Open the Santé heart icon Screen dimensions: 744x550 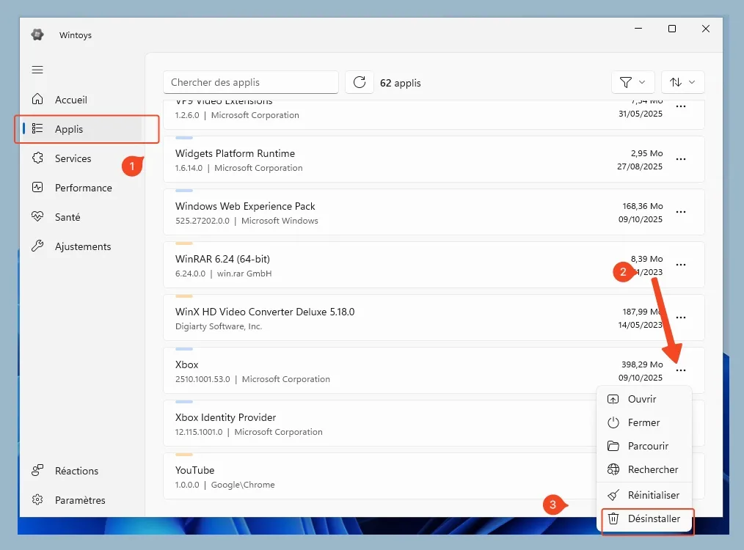click(38, 216)
